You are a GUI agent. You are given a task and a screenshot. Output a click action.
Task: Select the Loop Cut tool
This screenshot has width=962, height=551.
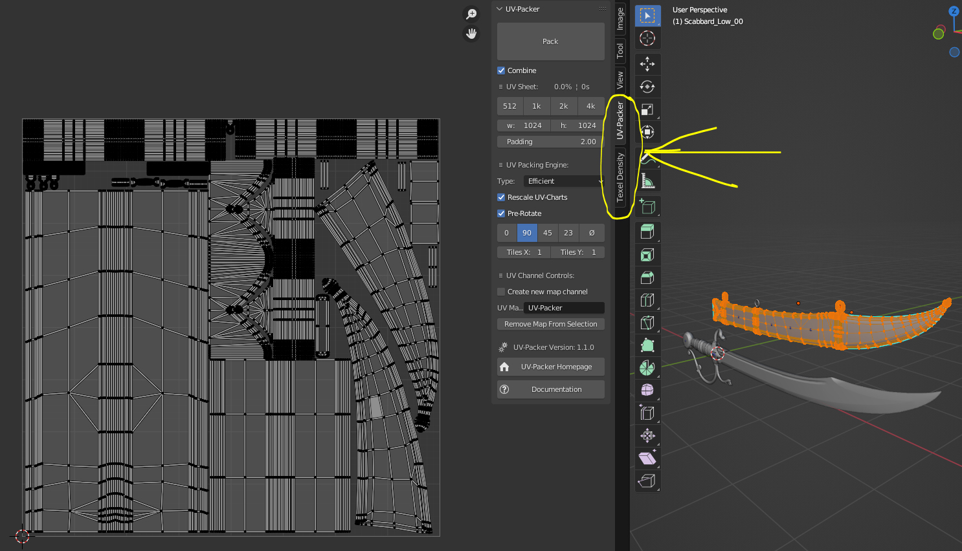pos(647,300)
